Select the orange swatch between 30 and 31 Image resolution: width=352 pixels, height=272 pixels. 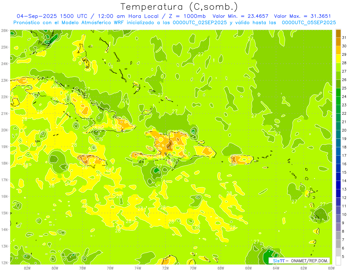click(339, 42)
